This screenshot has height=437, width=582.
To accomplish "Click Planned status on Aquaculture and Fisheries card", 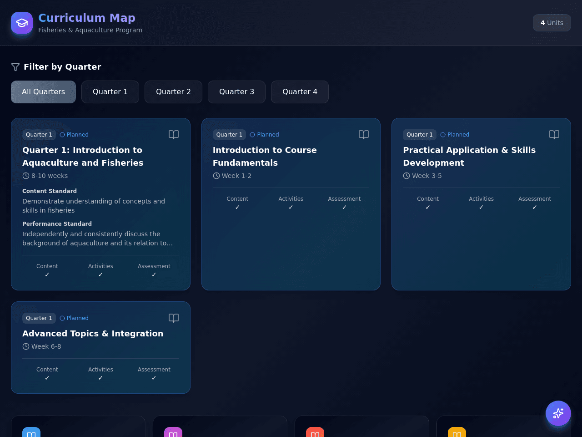I will tap(74, 135).
